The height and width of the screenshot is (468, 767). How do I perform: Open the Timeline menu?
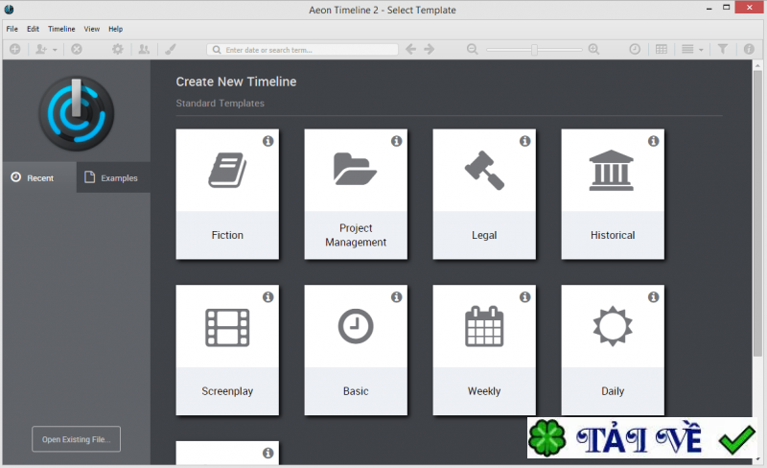point(61,29)
